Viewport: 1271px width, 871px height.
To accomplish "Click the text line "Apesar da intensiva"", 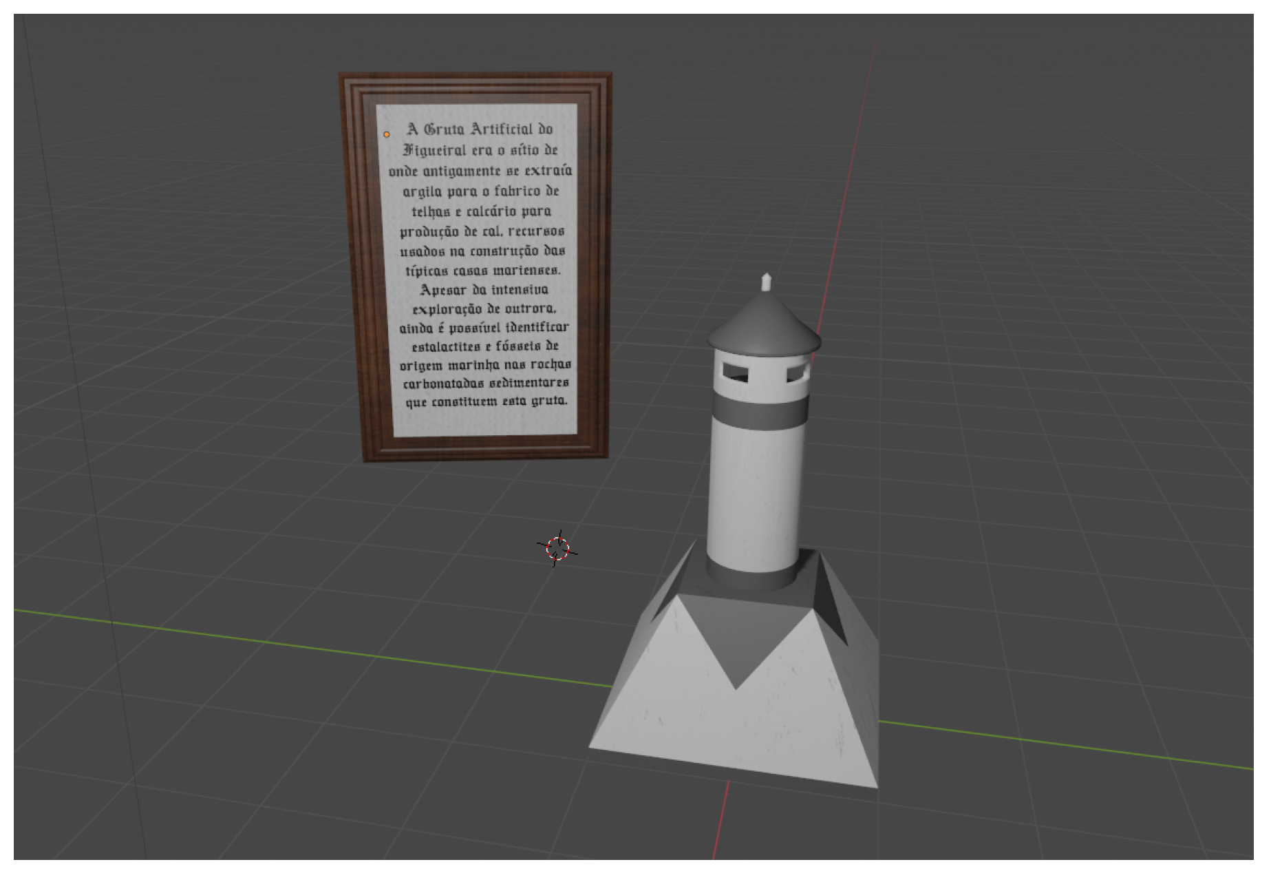I will click(484, 289).
